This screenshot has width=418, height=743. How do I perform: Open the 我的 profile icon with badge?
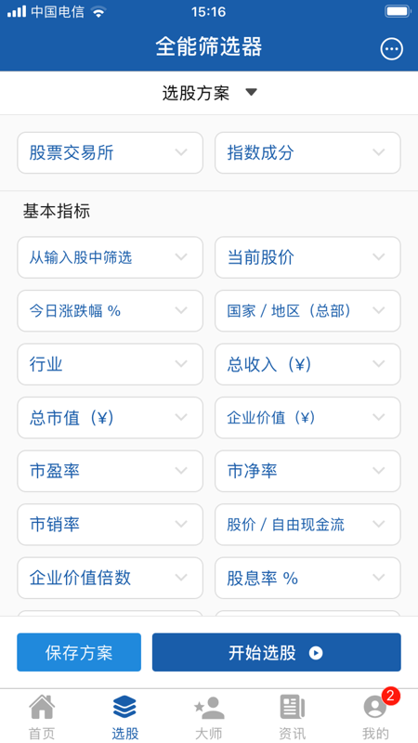tap(375, 708)
